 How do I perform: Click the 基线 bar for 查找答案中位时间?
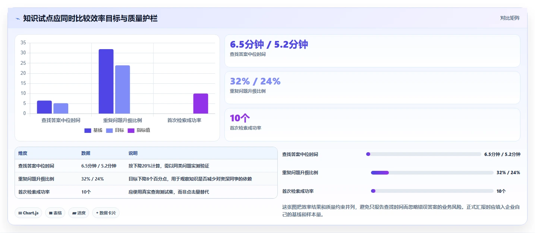point(44,107)
